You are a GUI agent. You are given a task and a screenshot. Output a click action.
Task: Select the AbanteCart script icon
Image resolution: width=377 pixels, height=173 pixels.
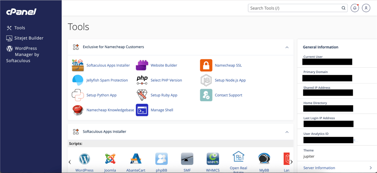pos(136,159)
